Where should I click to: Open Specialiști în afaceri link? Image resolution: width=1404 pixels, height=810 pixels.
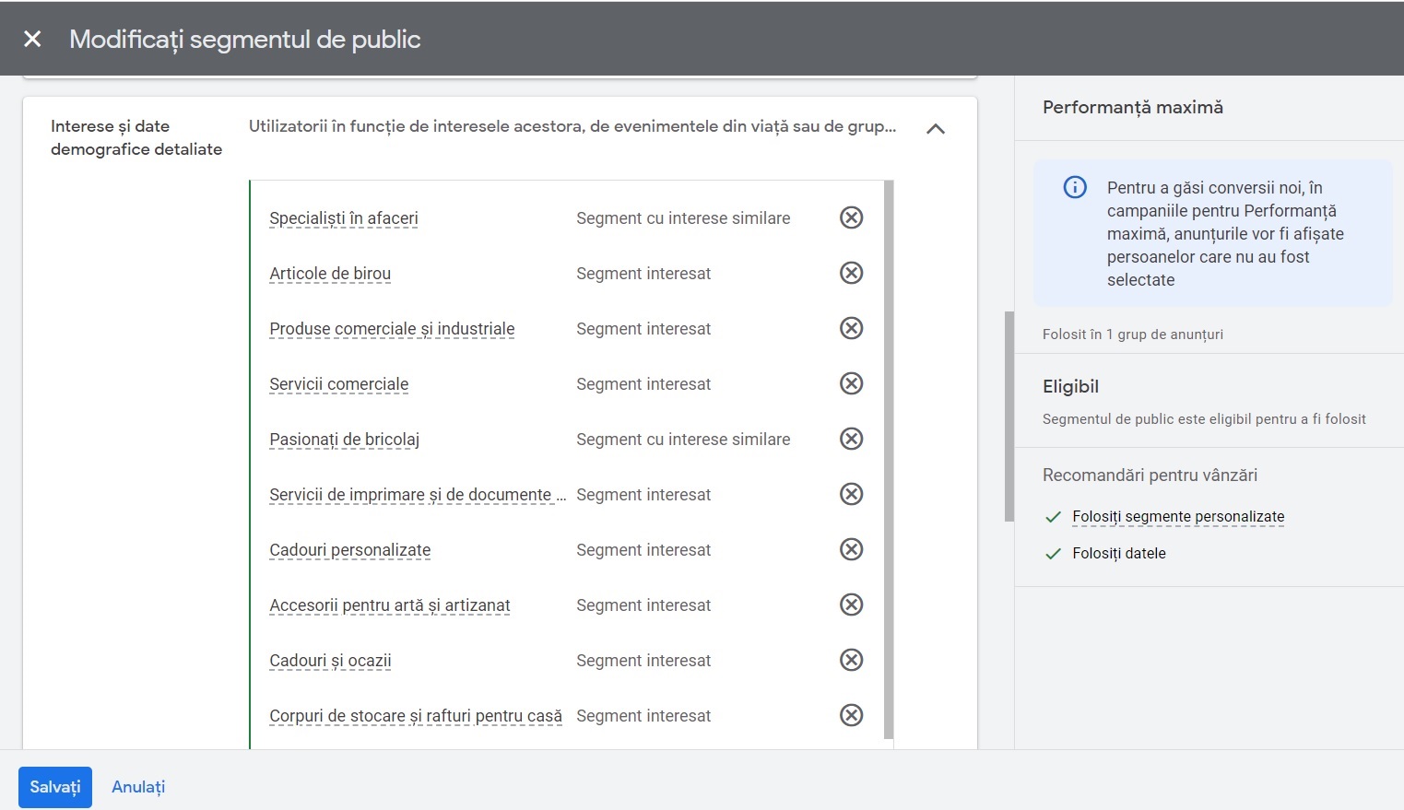click(x=344, y=218)
